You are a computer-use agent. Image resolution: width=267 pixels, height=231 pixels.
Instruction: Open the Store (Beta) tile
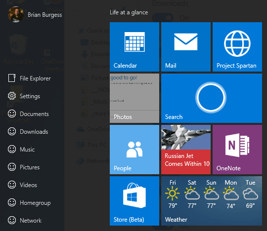pyautogui.click(x=134, y=201)
